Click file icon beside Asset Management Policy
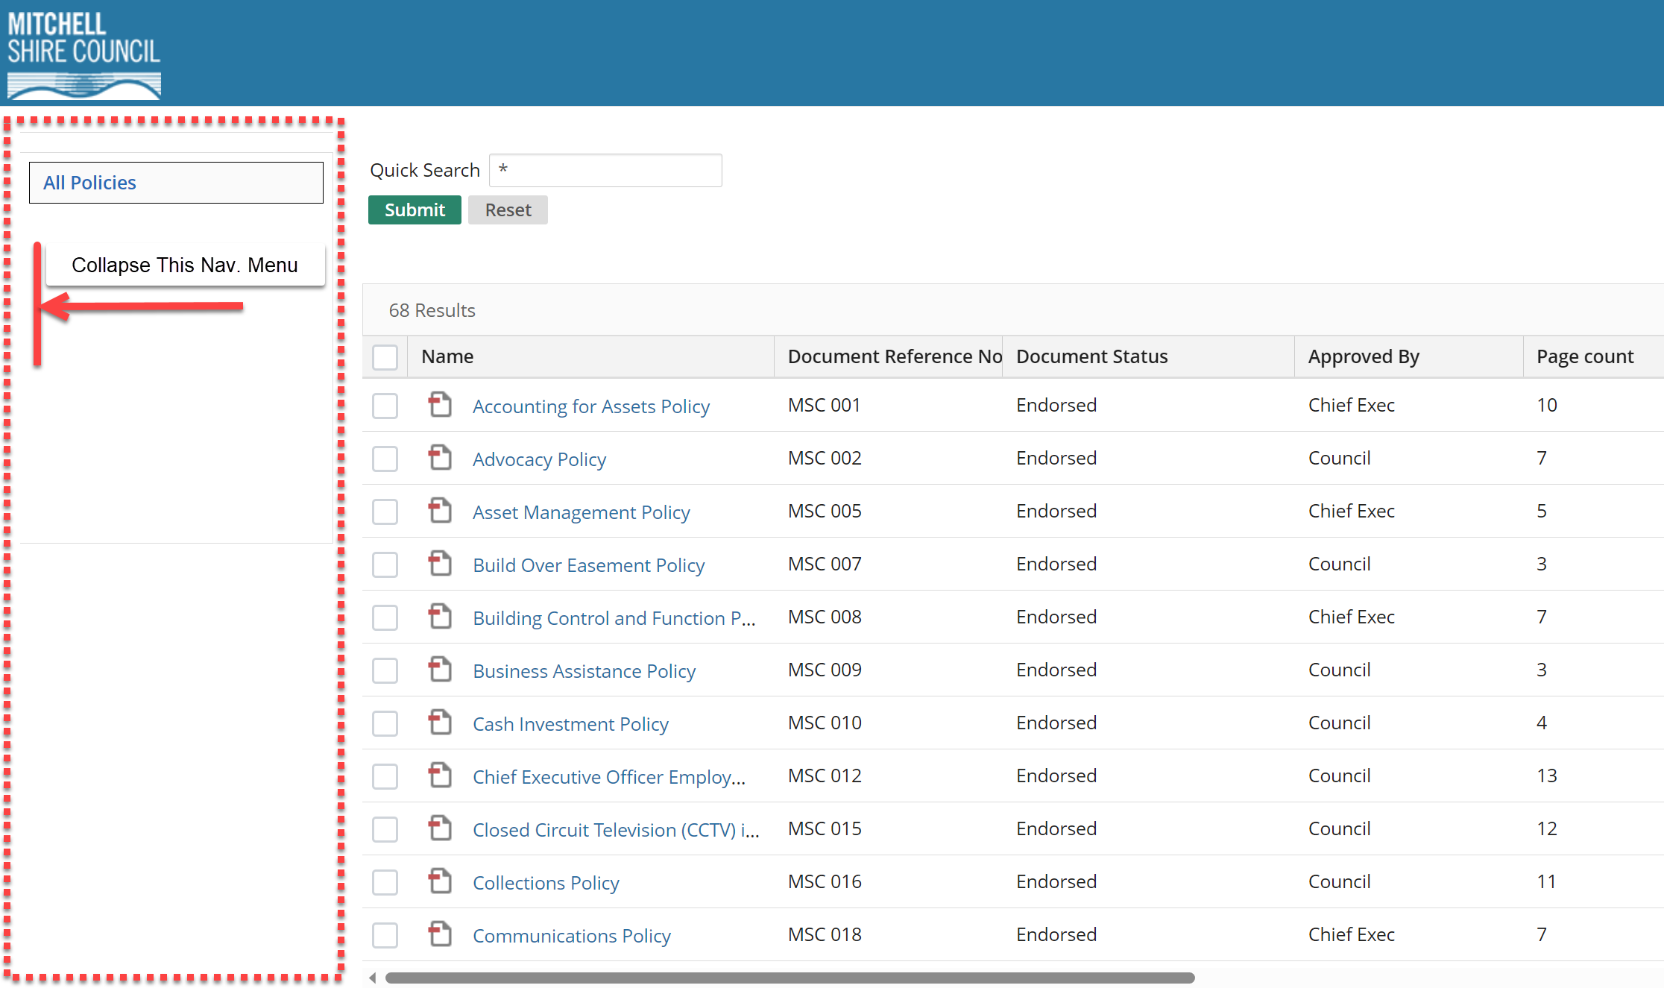Screen dimensions: 1664x994 tap(440, 511)
